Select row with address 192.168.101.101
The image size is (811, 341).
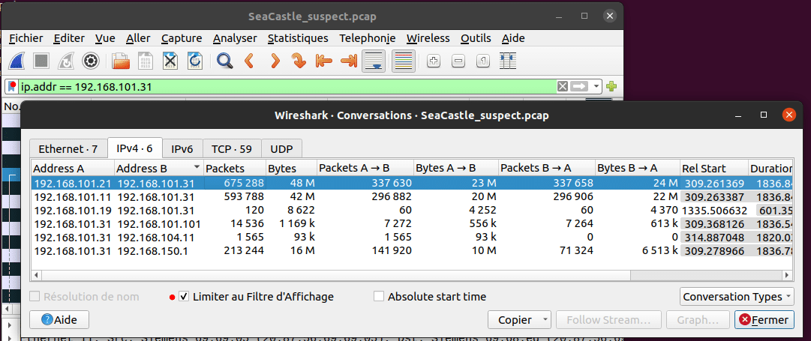click(412, 224)
